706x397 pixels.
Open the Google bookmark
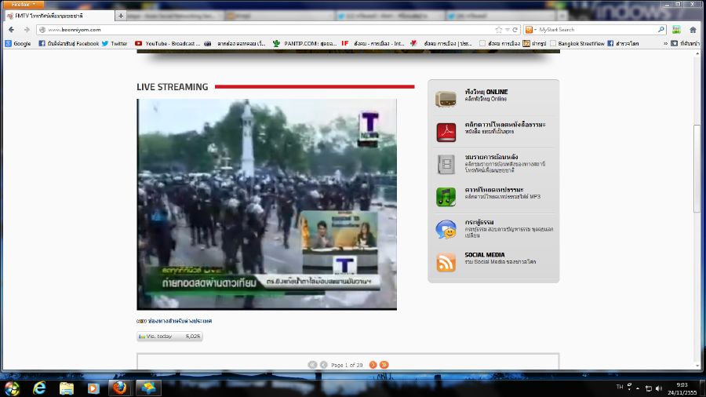coord(18,44)
